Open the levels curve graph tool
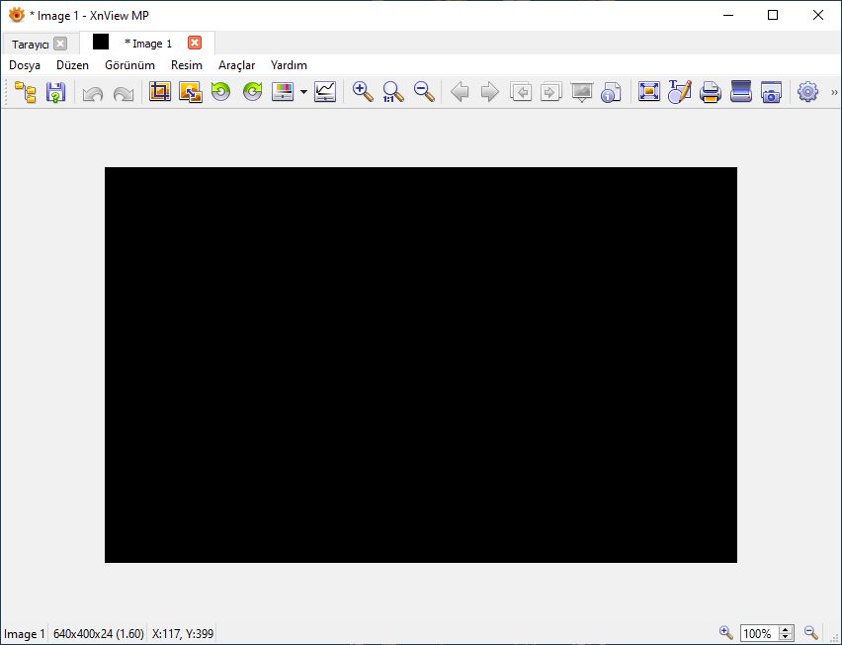 coord(325,92)
